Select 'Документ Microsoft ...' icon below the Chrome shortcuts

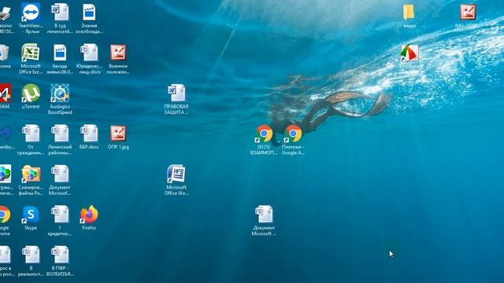click(264, 215)
